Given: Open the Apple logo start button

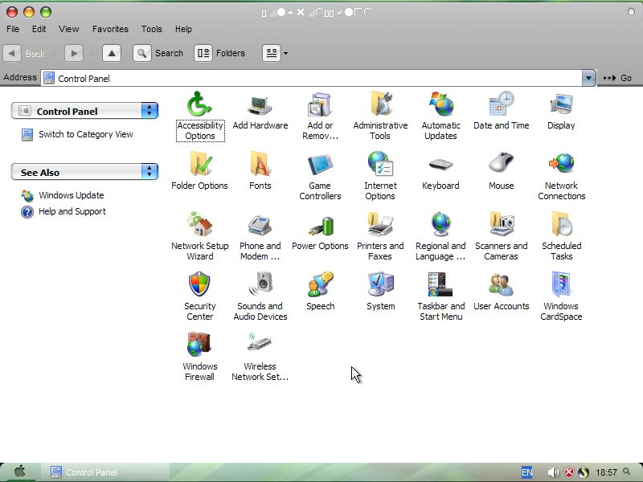Looking at the screenshot, I should point(19,472).
